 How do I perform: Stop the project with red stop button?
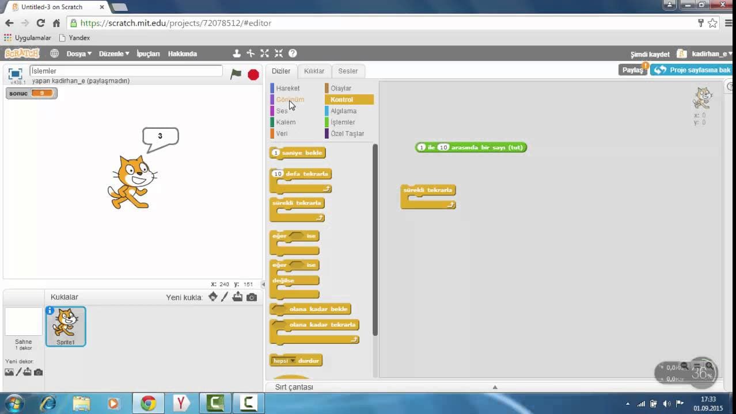click(x=253, y=74)
